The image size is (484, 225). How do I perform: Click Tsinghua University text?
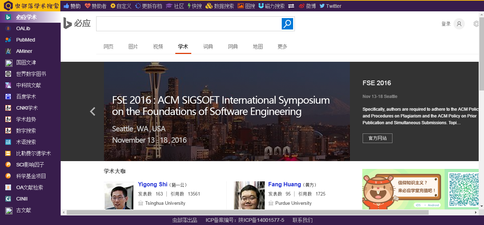tap(165, 203)
